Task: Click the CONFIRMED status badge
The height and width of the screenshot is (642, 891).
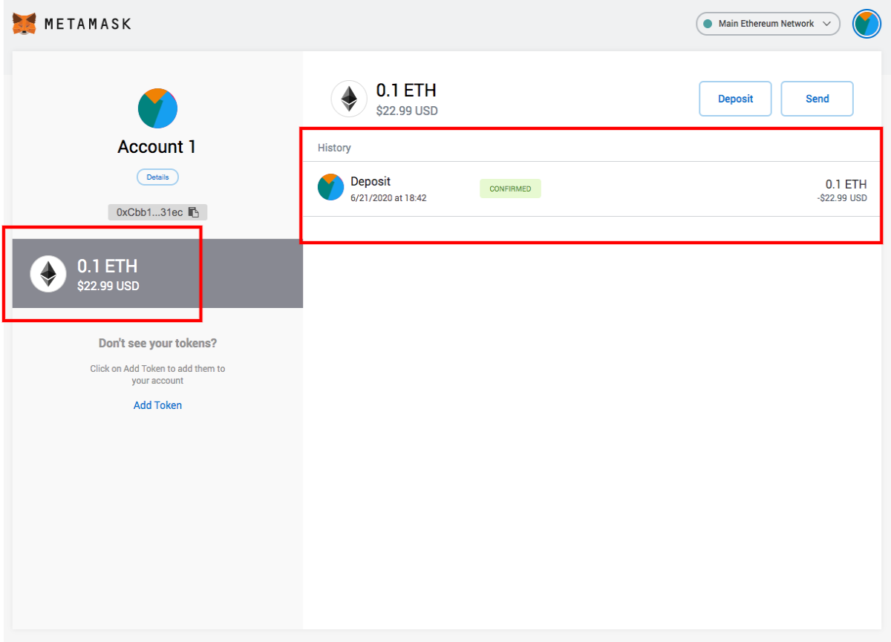Action: point(510,189)
